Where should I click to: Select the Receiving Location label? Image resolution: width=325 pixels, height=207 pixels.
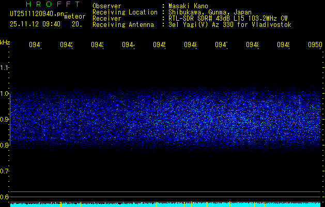pos(125,12)
